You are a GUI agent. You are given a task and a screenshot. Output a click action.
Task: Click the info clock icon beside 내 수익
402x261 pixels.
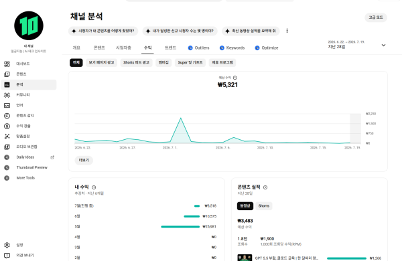point(94,187)
